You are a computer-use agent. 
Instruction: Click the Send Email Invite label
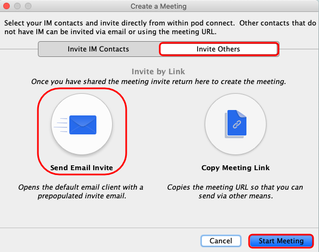point(82,167)
